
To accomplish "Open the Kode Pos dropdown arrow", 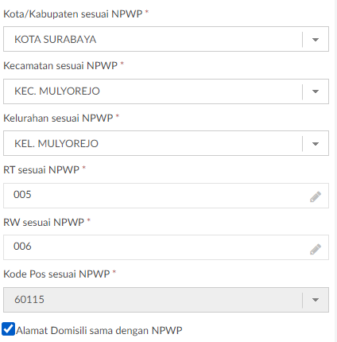I will click(316, 300).
